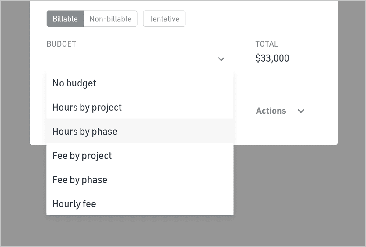Click the TOTAL heading label
Image resolution: width=366 pixels, height=247 pixels.
(267, 44)
